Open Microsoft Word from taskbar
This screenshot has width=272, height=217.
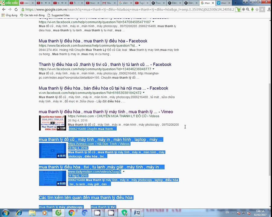tap(137, 213)
